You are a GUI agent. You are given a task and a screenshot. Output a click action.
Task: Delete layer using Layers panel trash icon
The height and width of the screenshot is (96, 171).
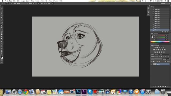pyautogui.click(x=168, y=87)
